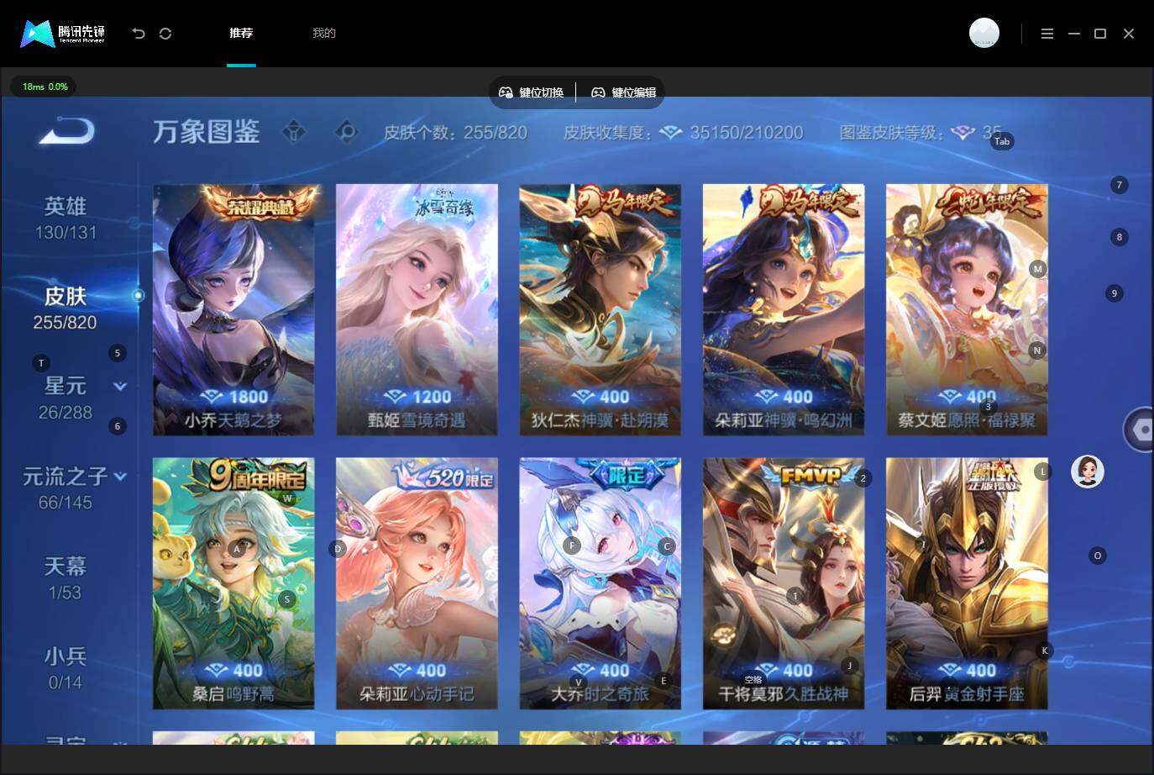Viewport: 1154px width, 775px height.
Task: Open the 朵莉亚 神骥·鸣幻洲 skin card
Action: 784,309
